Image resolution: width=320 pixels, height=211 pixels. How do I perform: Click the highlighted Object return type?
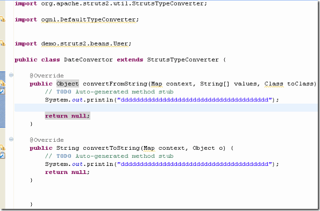68,84
